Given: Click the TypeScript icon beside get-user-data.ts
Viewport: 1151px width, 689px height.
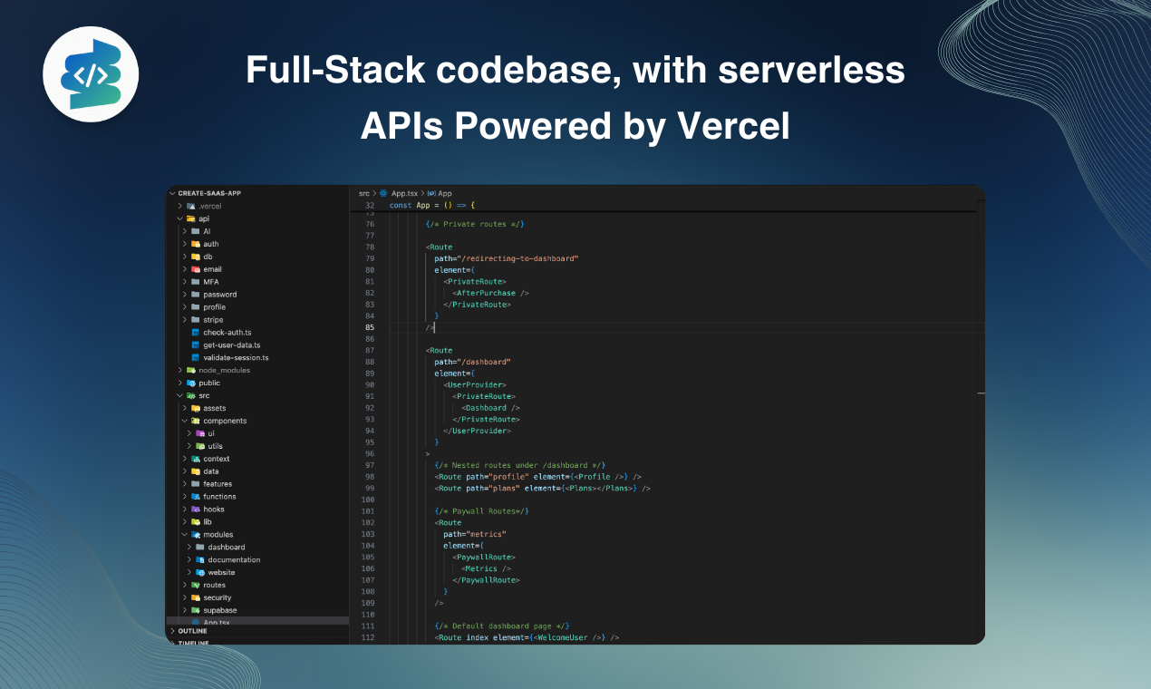Looking at the screenshot, I should (195, 345).
